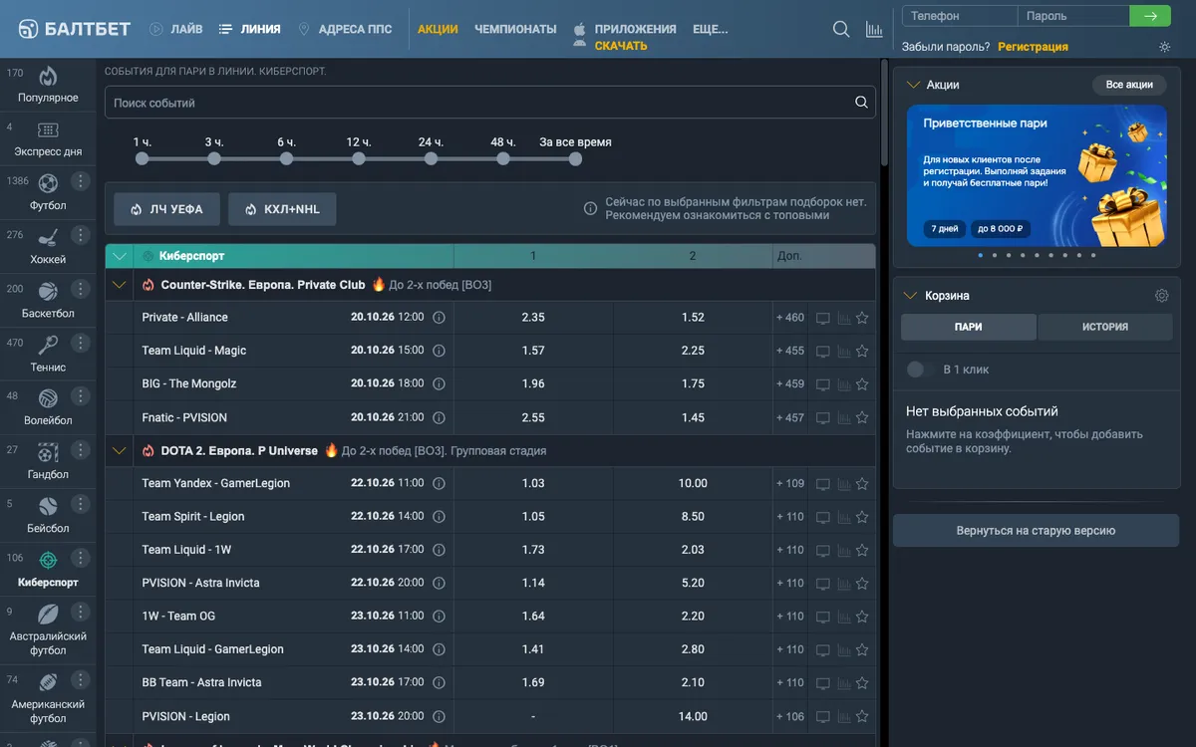
Task: Collapse the Акции panel
Action: click(912, 85)
